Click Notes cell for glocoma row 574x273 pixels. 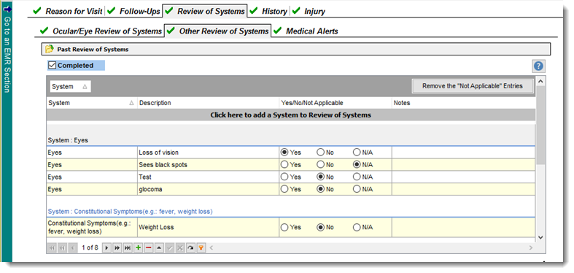[x=463, y=190]
